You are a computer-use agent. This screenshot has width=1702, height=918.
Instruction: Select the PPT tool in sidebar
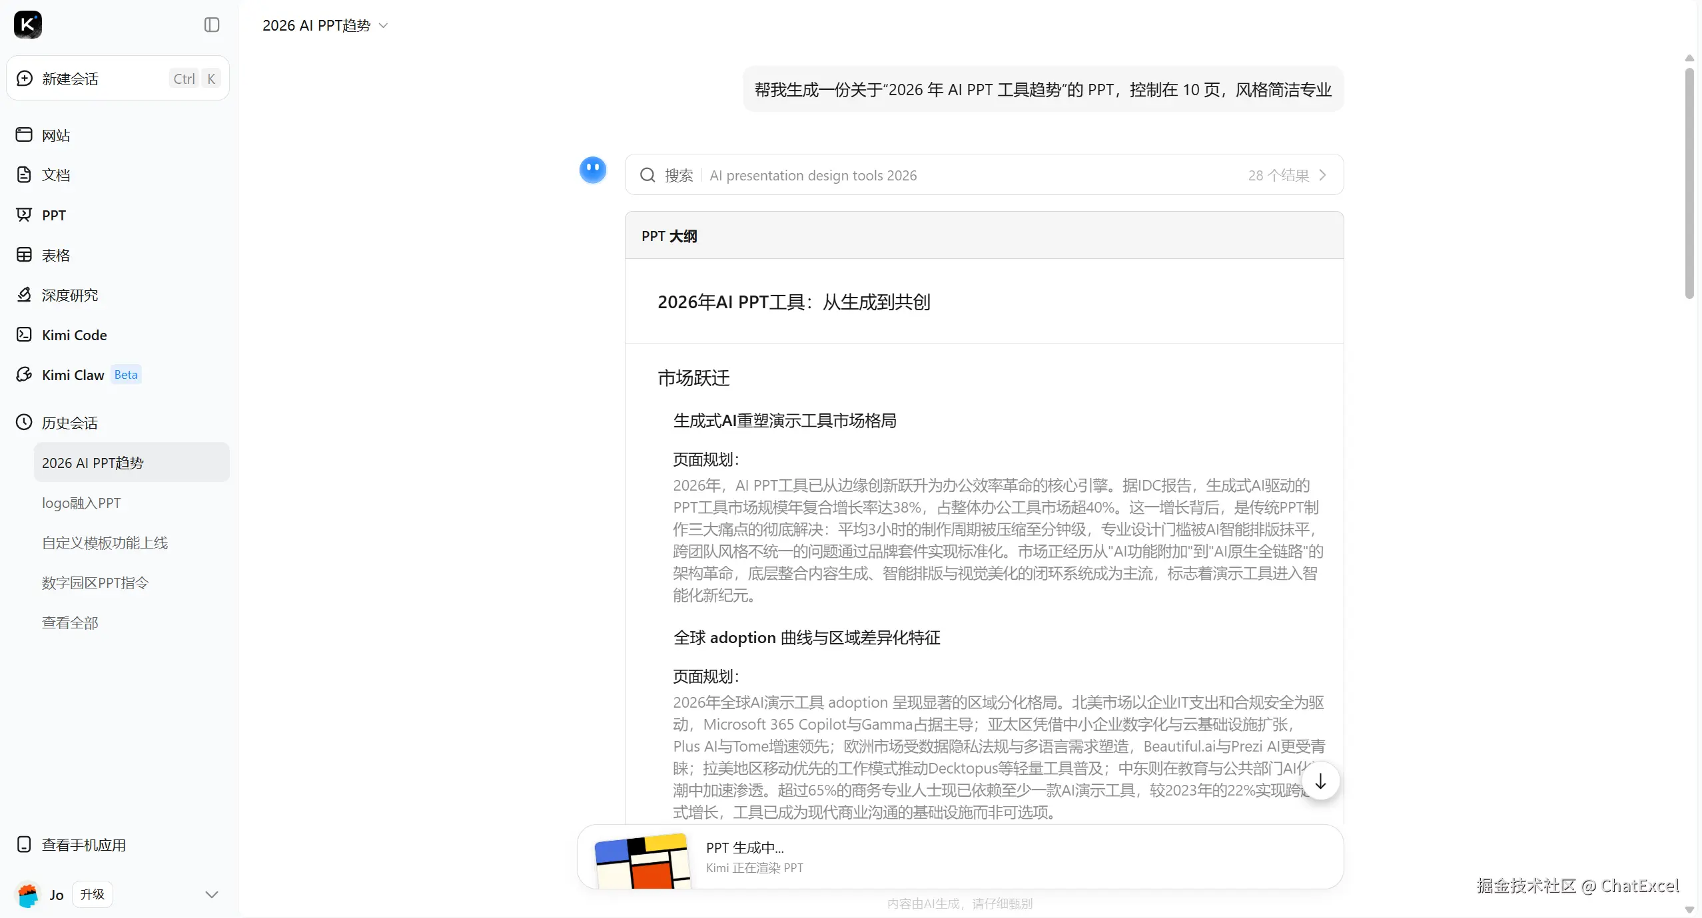pyautogui.click(x=53, y=215)
